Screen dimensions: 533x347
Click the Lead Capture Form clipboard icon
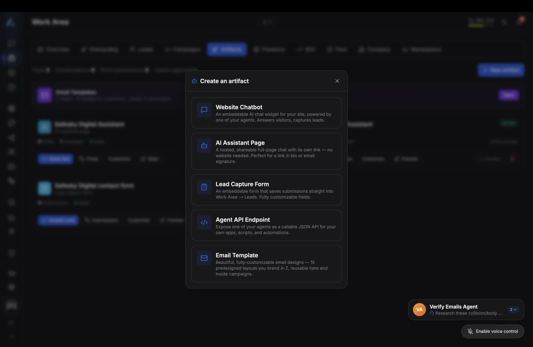(204, 187)
